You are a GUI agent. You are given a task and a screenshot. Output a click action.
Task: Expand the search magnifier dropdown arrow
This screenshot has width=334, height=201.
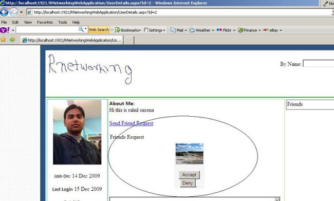[x=86, y=29]
